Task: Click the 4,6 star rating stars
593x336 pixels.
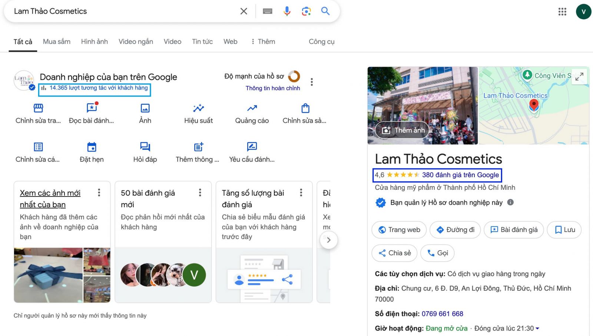Action: (x=403, y=175)
